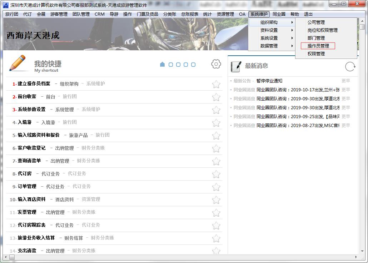368x263 pixels.
Task: Star the 建立操作员档案 shortcut
Action: [216, 84]
